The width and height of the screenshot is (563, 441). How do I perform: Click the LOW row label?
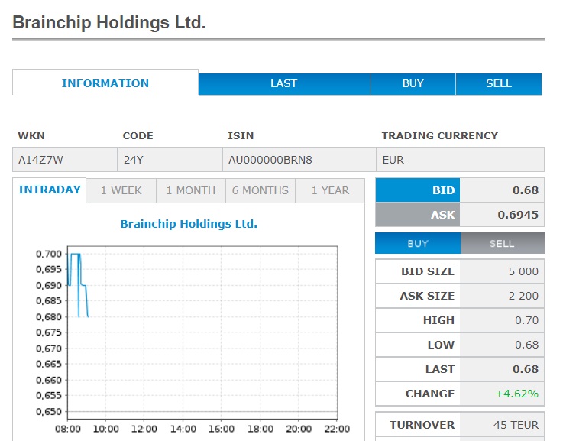click(x=441, y=345)
